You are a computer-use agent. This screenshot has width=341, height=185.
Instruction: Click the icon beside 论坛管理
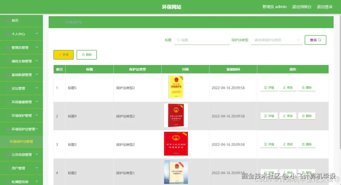point(8,88)
